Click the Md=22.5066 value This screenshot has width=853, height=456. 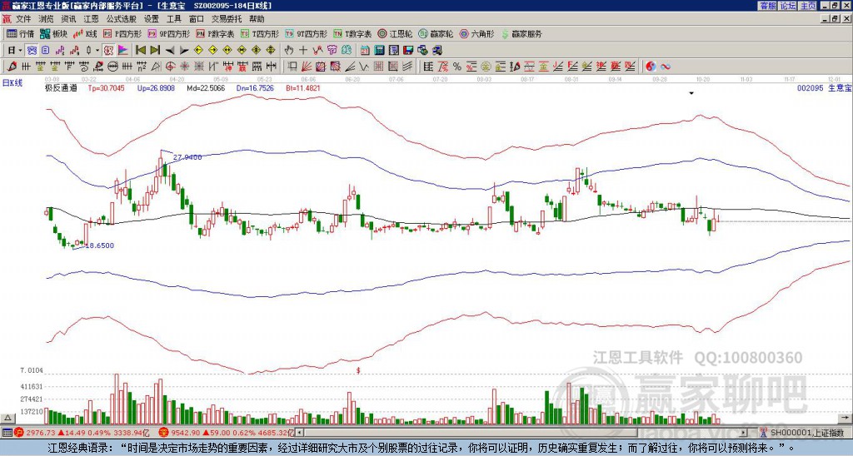(x=206, y=87)
